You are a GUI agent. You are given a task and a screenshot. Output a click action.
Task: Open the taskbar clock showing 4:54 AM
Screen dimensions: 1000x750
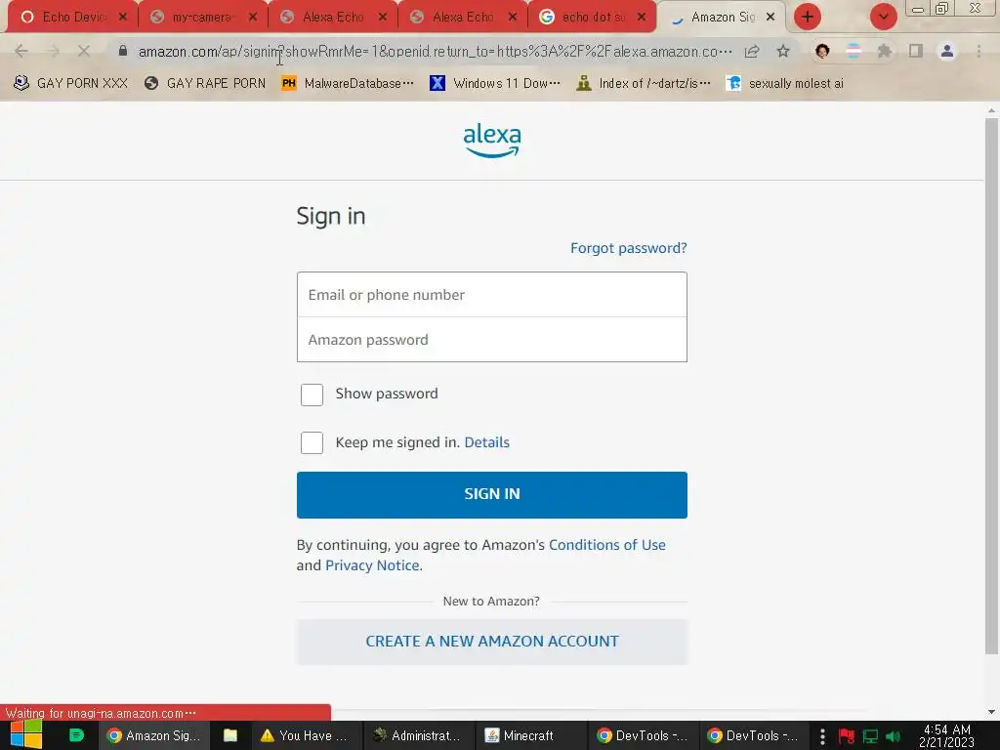coord(947,736)
